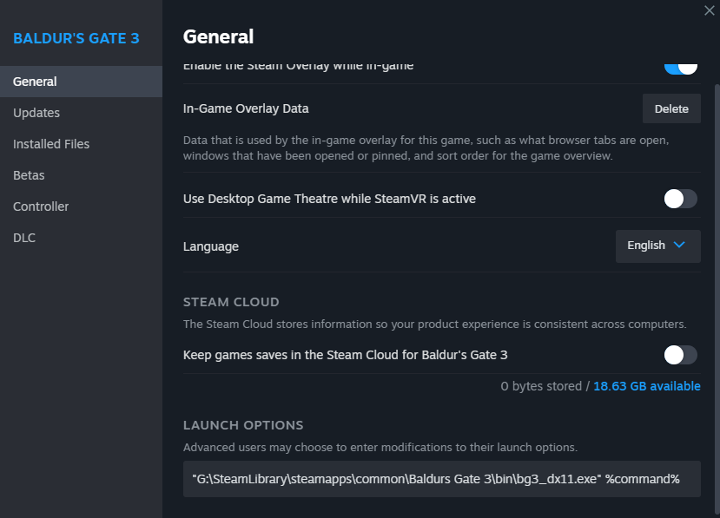
Task: Click the blue chevron beside English
Action: (x=679, y=246)
